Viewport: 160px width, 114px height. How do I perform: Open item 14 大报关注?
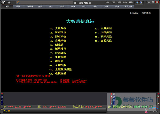[103, 32]
